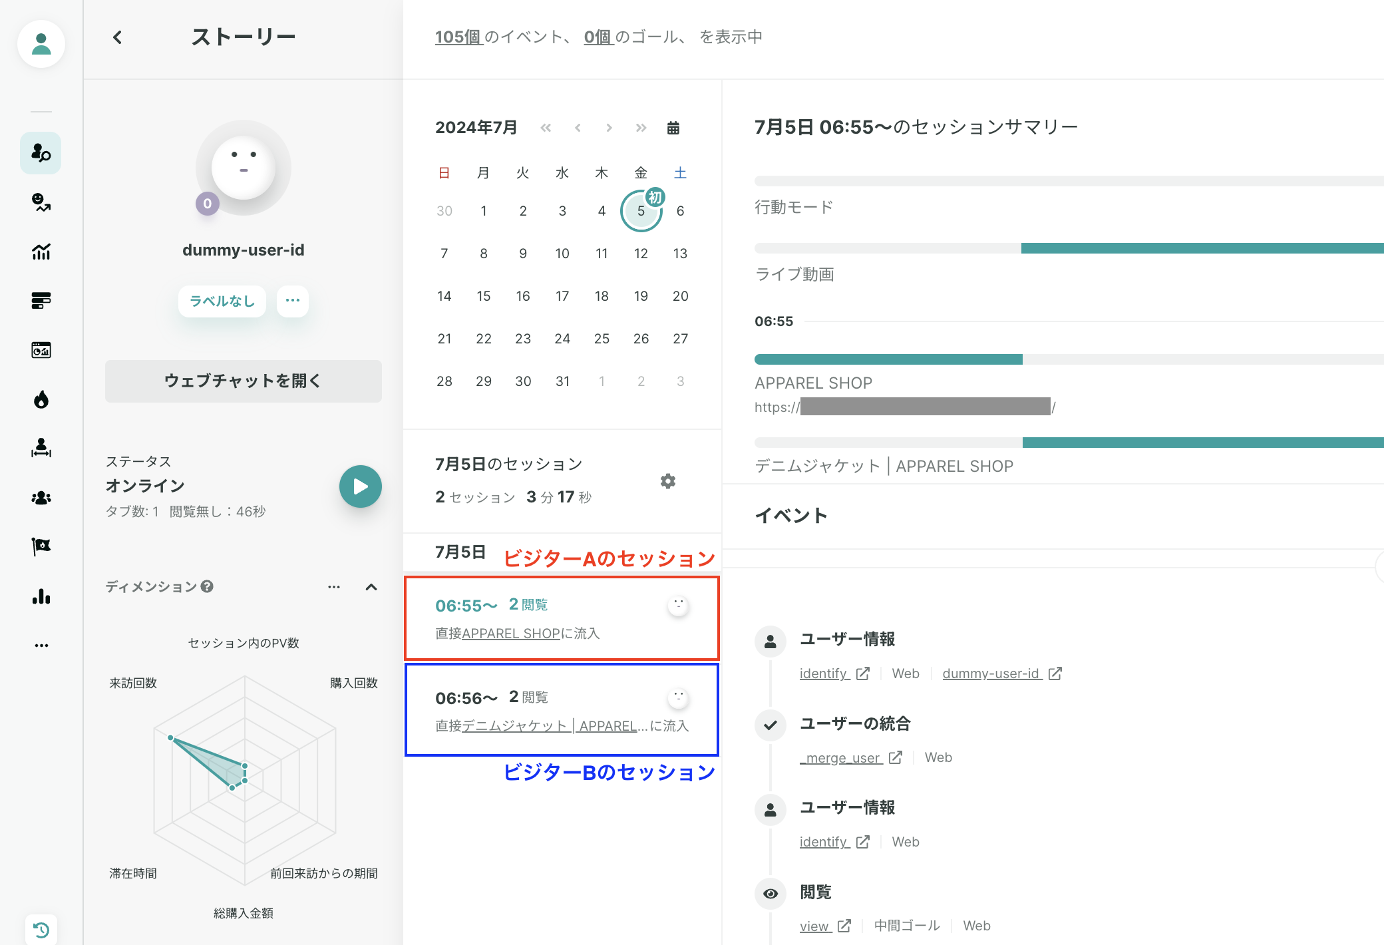Jump to previous year with double-left arrows
Screen dimensions: 1384x945
coord(546,128)
